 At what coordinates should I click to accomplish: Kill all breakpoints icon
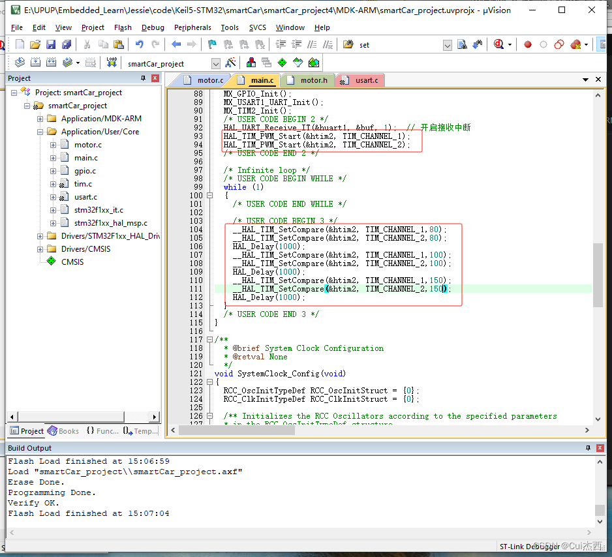575,44
